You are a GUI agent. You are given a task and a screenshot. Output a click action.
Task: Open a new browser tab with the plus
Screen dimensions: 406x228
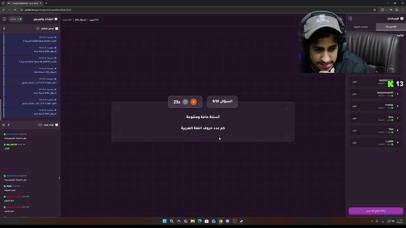[x=46, y=3]
